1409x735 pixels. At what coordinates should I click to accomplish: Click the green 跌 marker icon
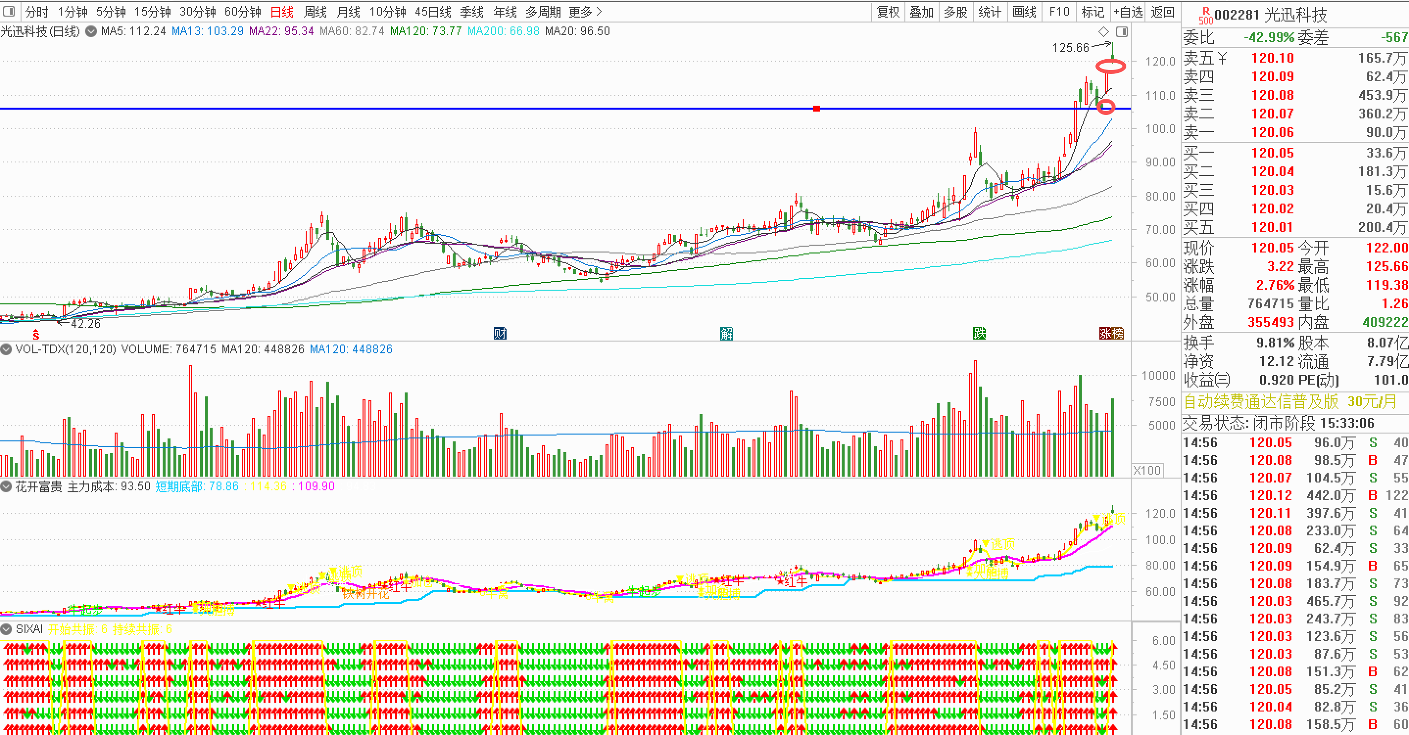pyautogui.click(x=979, y=333)
